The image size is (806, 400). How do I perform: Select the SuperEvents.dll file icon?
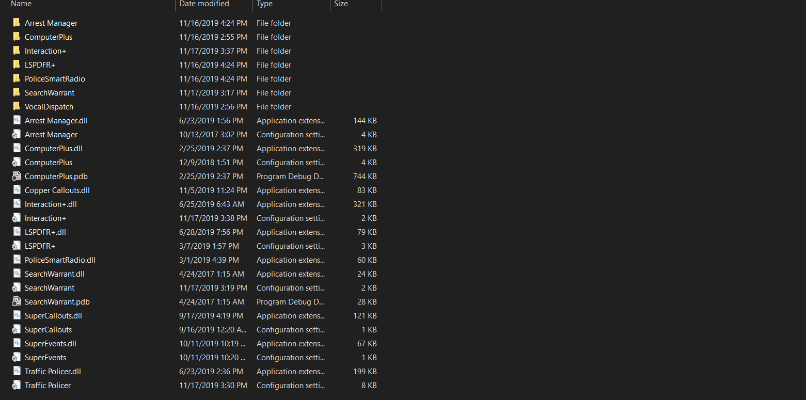point(17,343)
